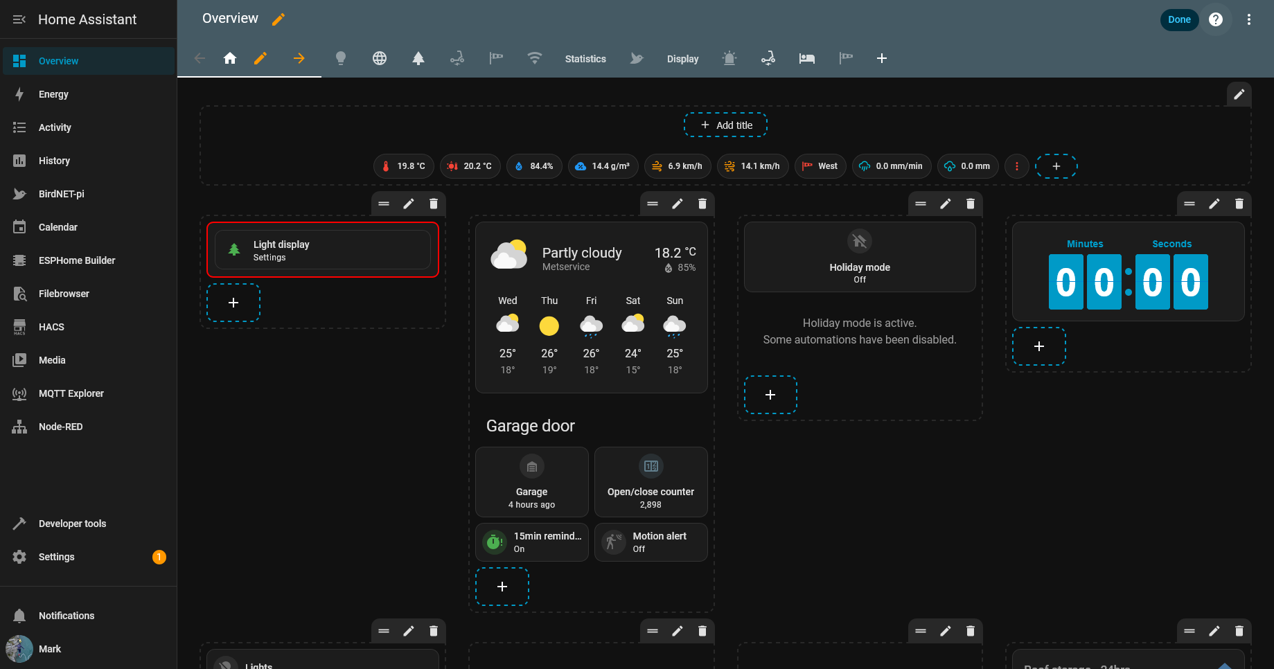Click the Done button
Screen dimensions: 1274x669
pos(1179,19)
